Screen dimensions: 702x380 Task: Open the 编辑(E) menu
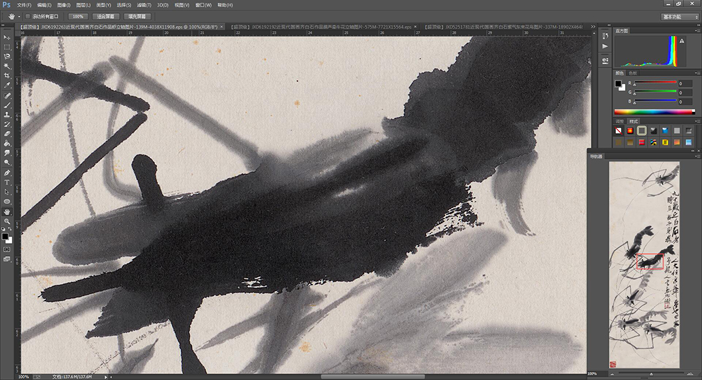click(44, 5)
